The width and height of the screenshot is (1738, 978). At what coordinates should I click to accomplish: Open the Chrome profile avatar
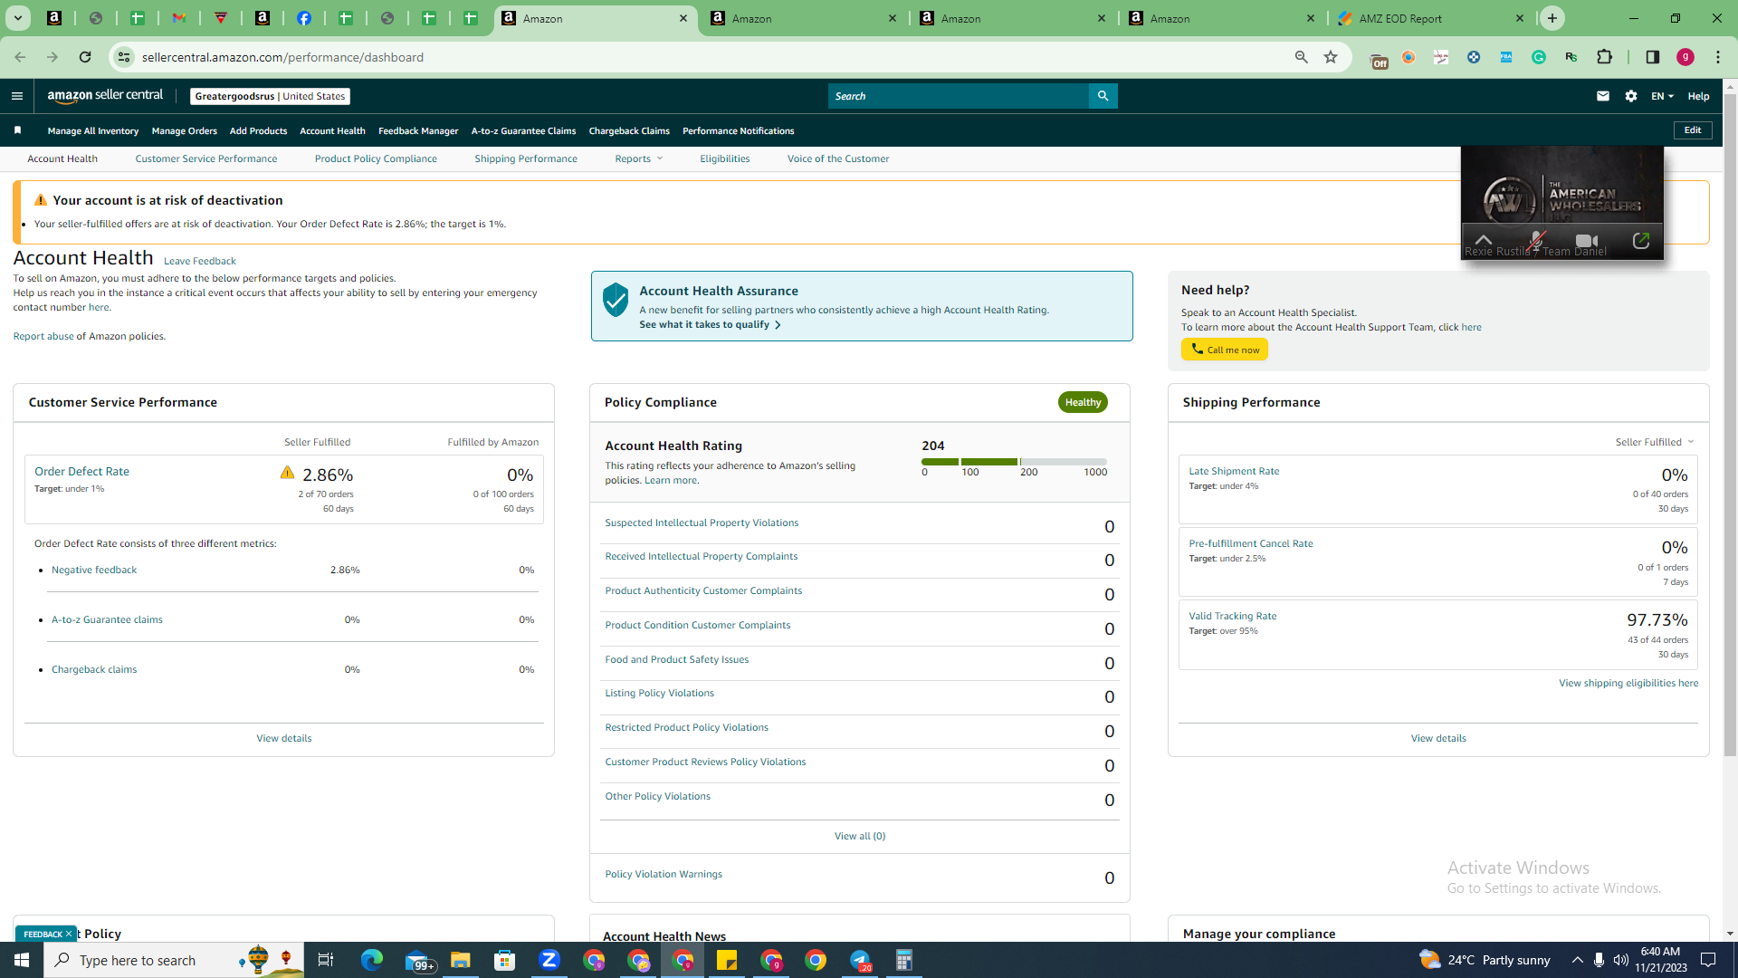coord(1685,57)
